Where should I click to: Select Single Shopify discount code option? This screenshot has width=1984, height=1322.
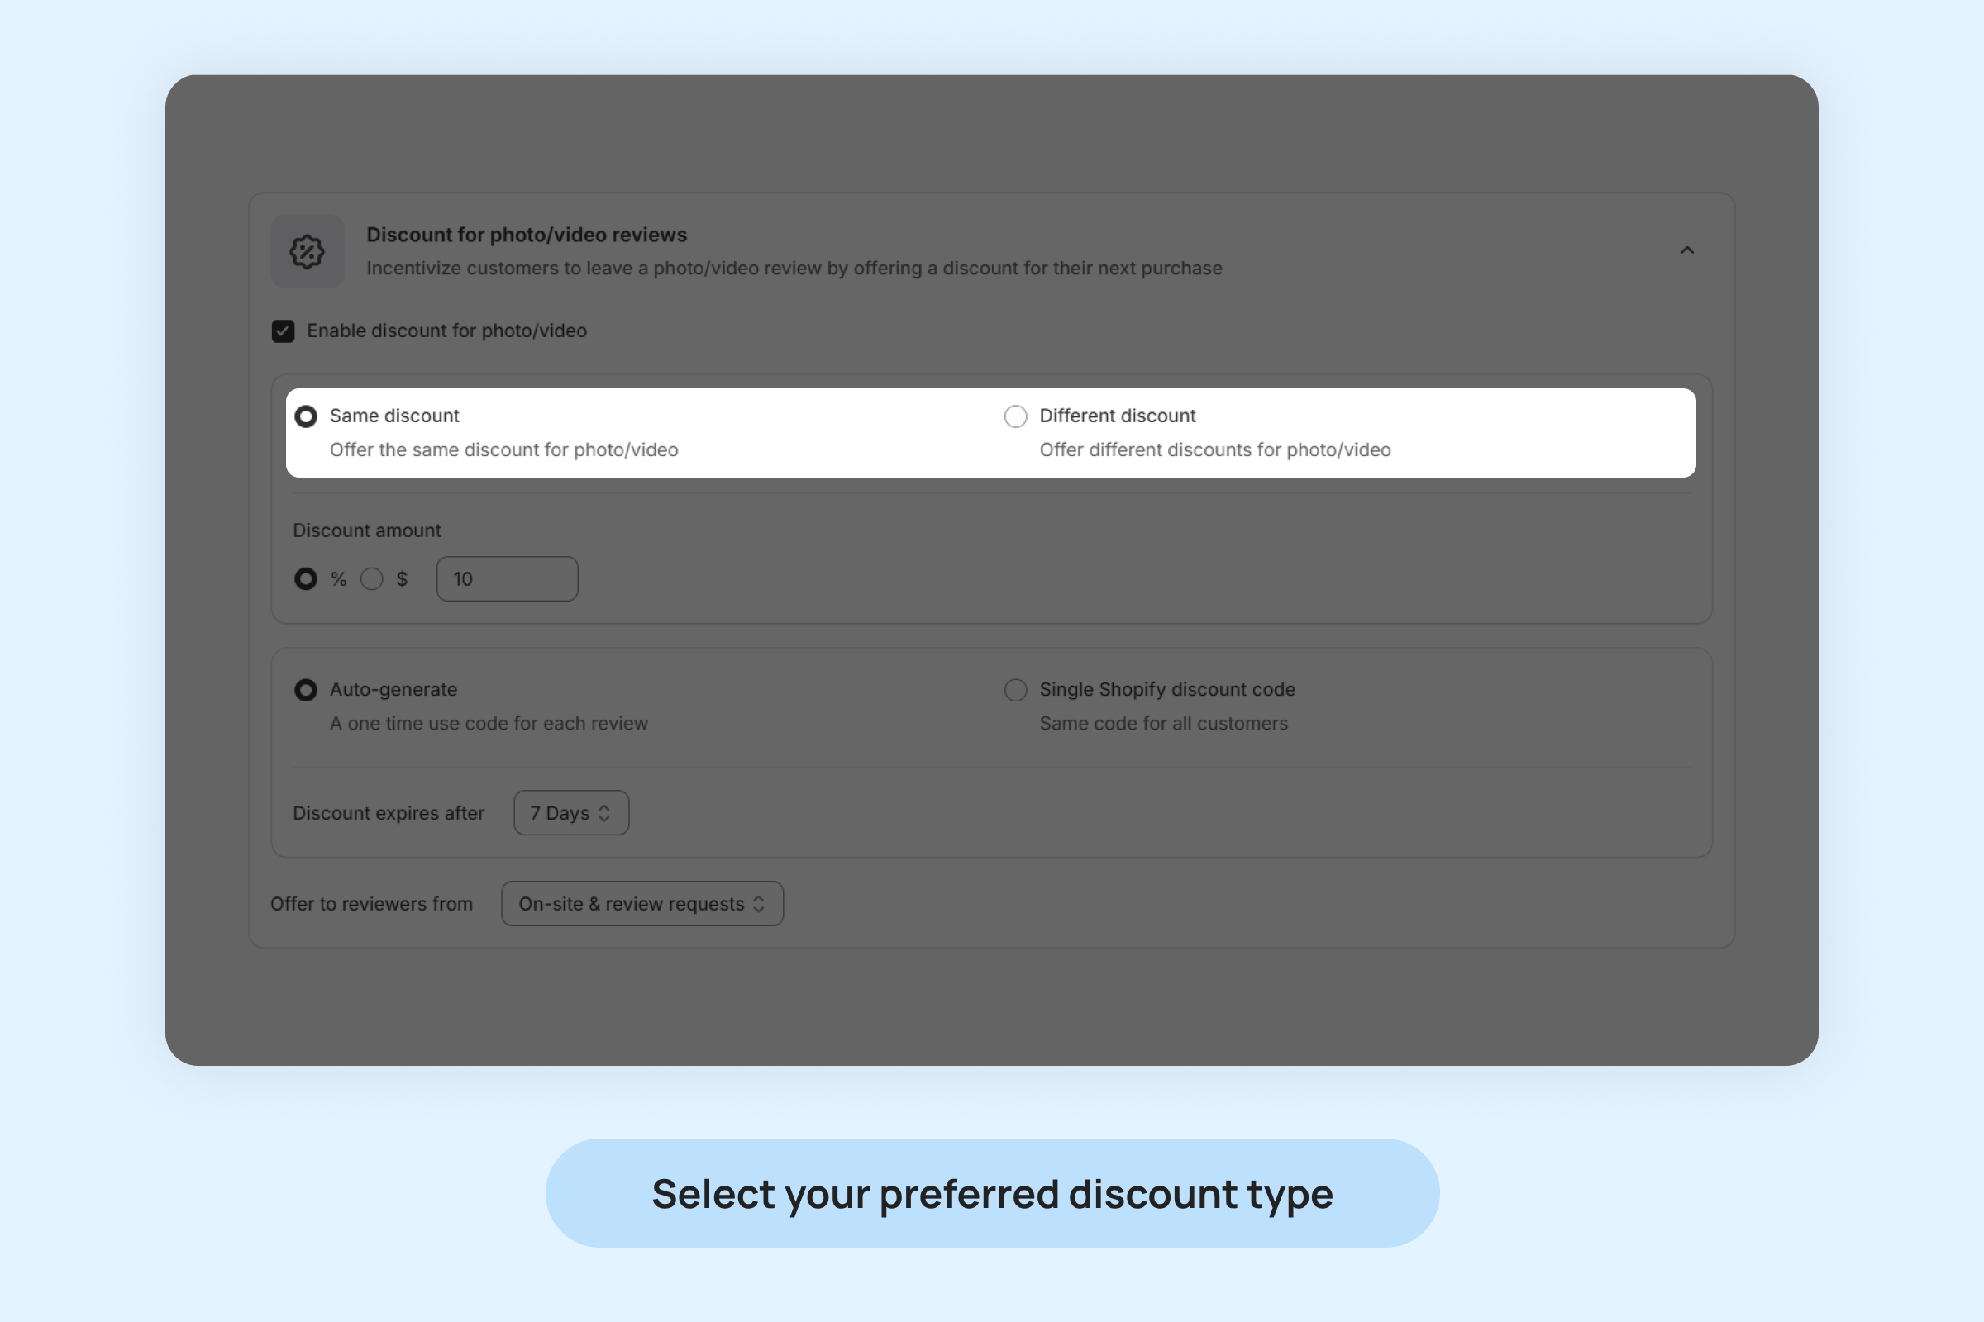(1016, 691)
